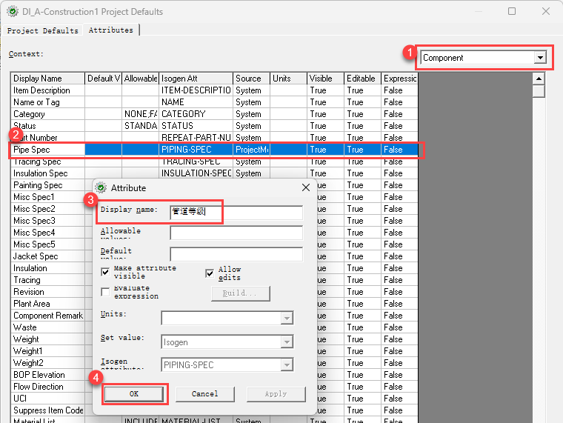Click the Display name input field
The width and height of the screenshot is (563, 423).
coord(236,213)
